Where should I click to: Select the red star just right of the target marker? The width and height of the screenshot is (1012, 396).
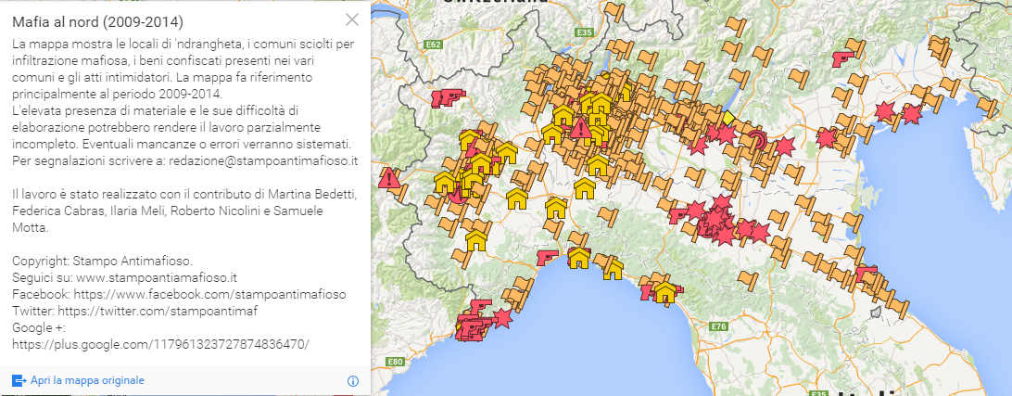point(783,147)
